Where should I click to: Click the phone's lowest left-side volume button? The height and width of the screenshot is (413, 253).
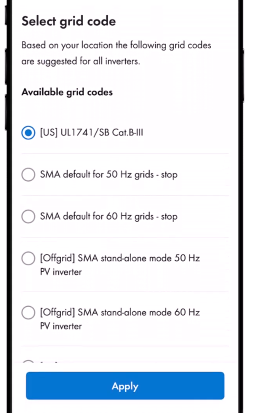click(x=6, y=113)
